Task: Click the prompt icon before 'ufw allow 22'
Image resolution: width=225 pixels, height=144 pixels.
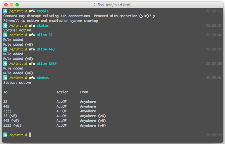Action: pos(5,35)
